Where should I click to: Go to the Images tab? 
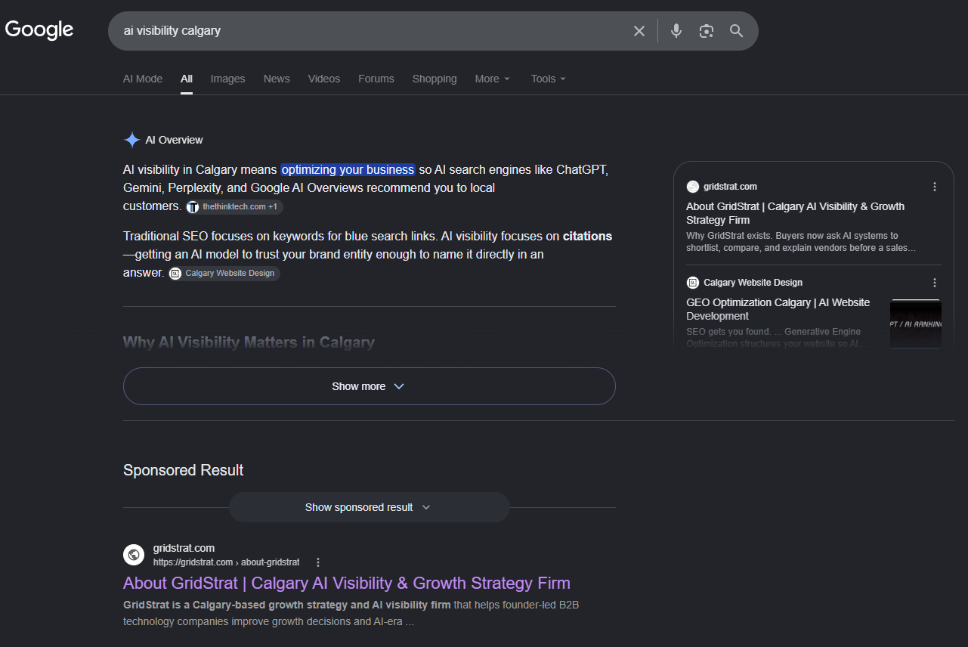[x=228, y=79]
